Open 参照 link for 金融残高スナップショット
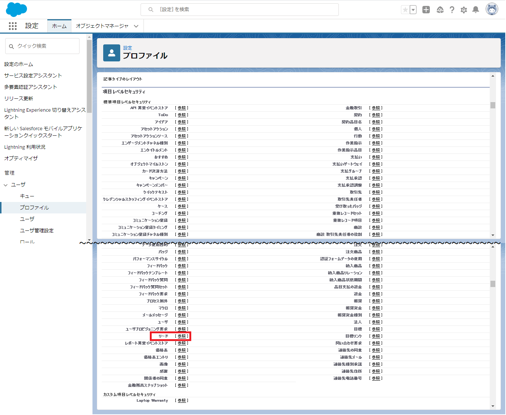 (x=182, y=385)
